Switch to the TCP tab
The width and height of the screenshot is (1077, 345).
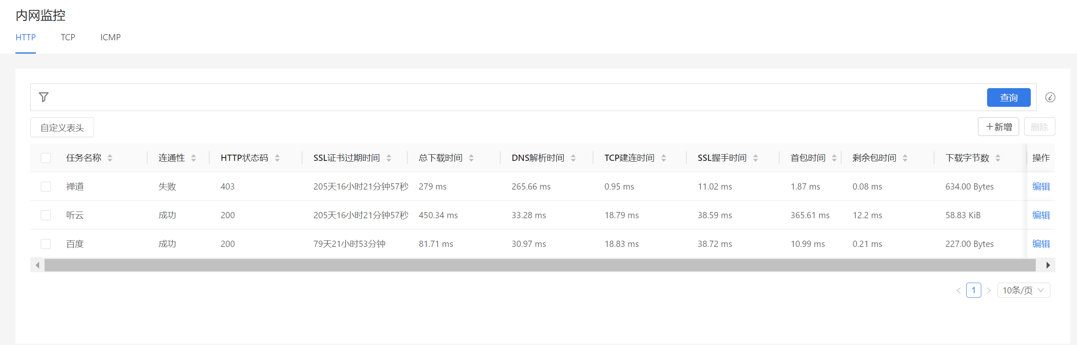click(x=68, y=37)
